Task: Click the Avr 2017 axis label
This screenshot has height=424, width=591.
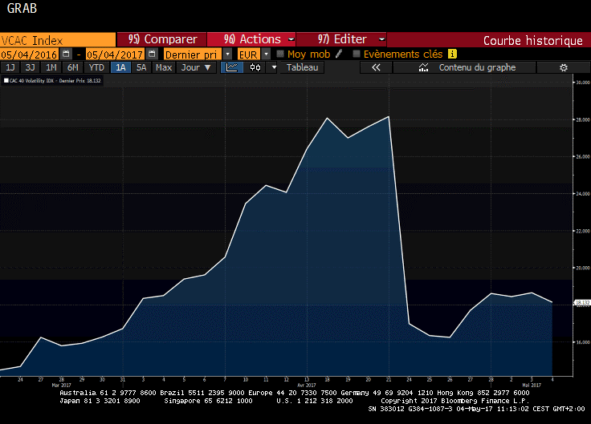Action: click(x=307, y=386)
